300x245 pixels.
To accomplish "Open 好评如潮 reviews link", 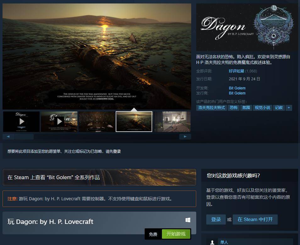I will point(236,71).
